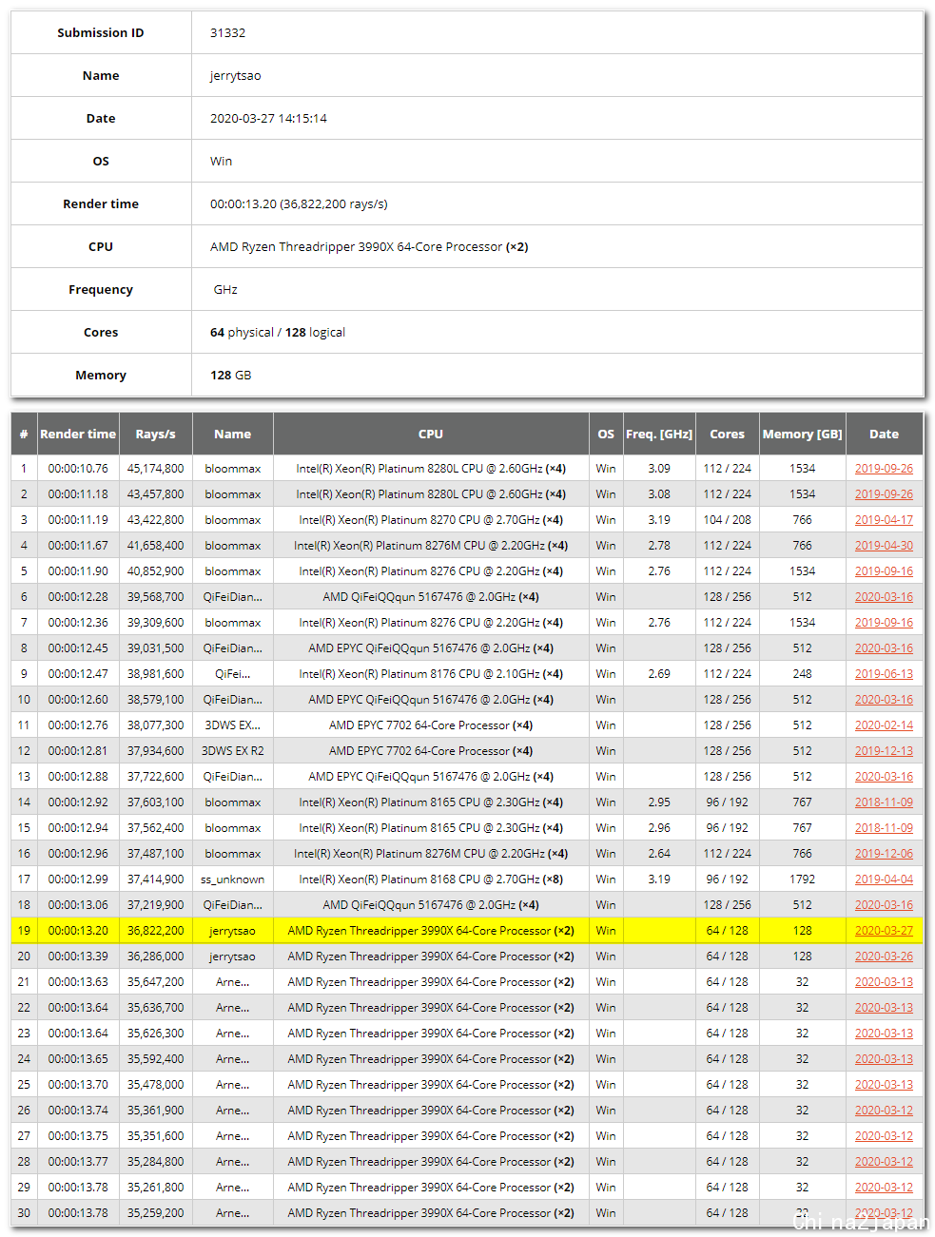This screenshot has width=935, height=1237.
Task: Open the 2019-09-26 date link in row 2
Action: click(x=883, y=494)
